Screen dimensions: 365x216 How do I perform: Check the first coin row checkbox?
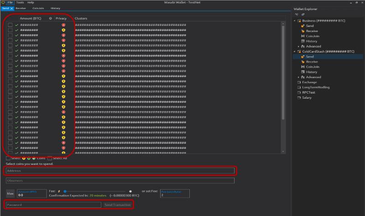(x=10, y=24)
